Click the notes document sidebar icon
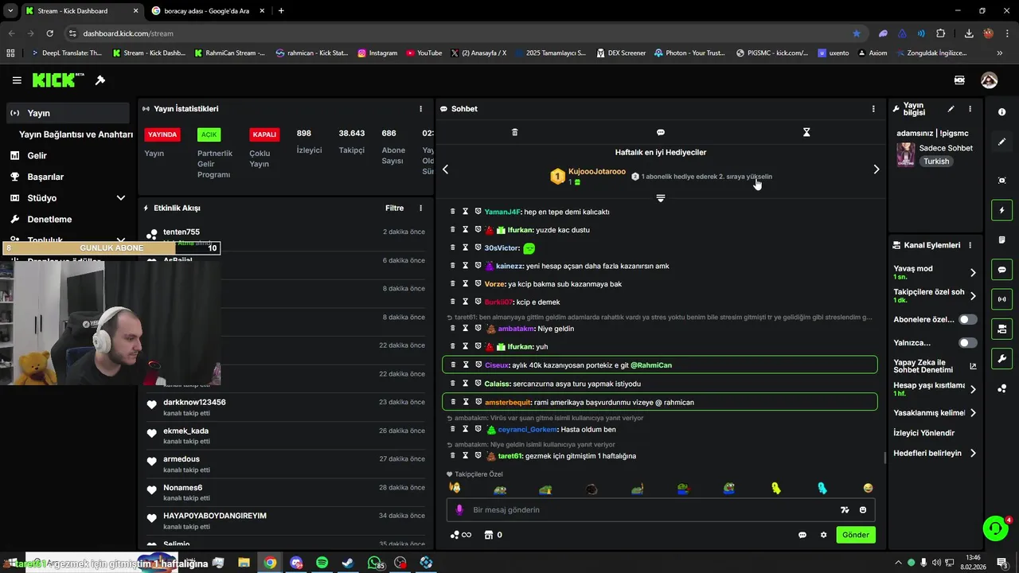This screenshot has height=573, width=1019. point(1001,240)
